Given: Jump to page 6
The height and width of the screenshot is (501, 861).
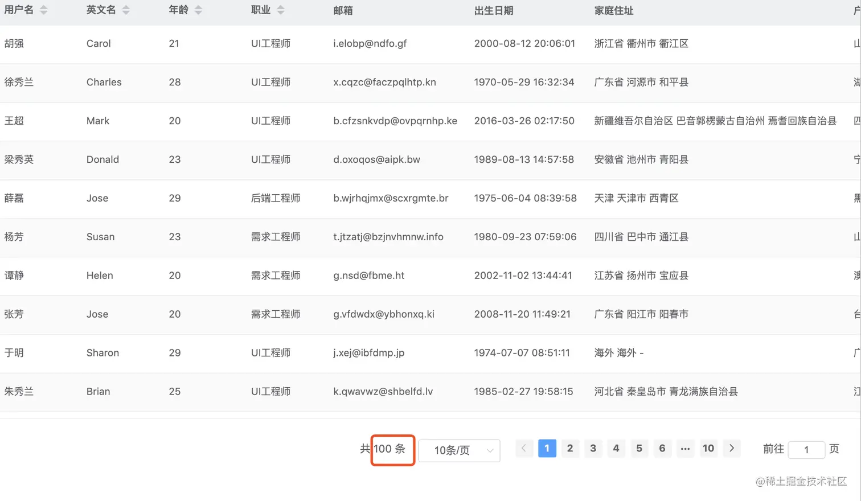Looking at the screenshot, I should [x=662, y=448].
